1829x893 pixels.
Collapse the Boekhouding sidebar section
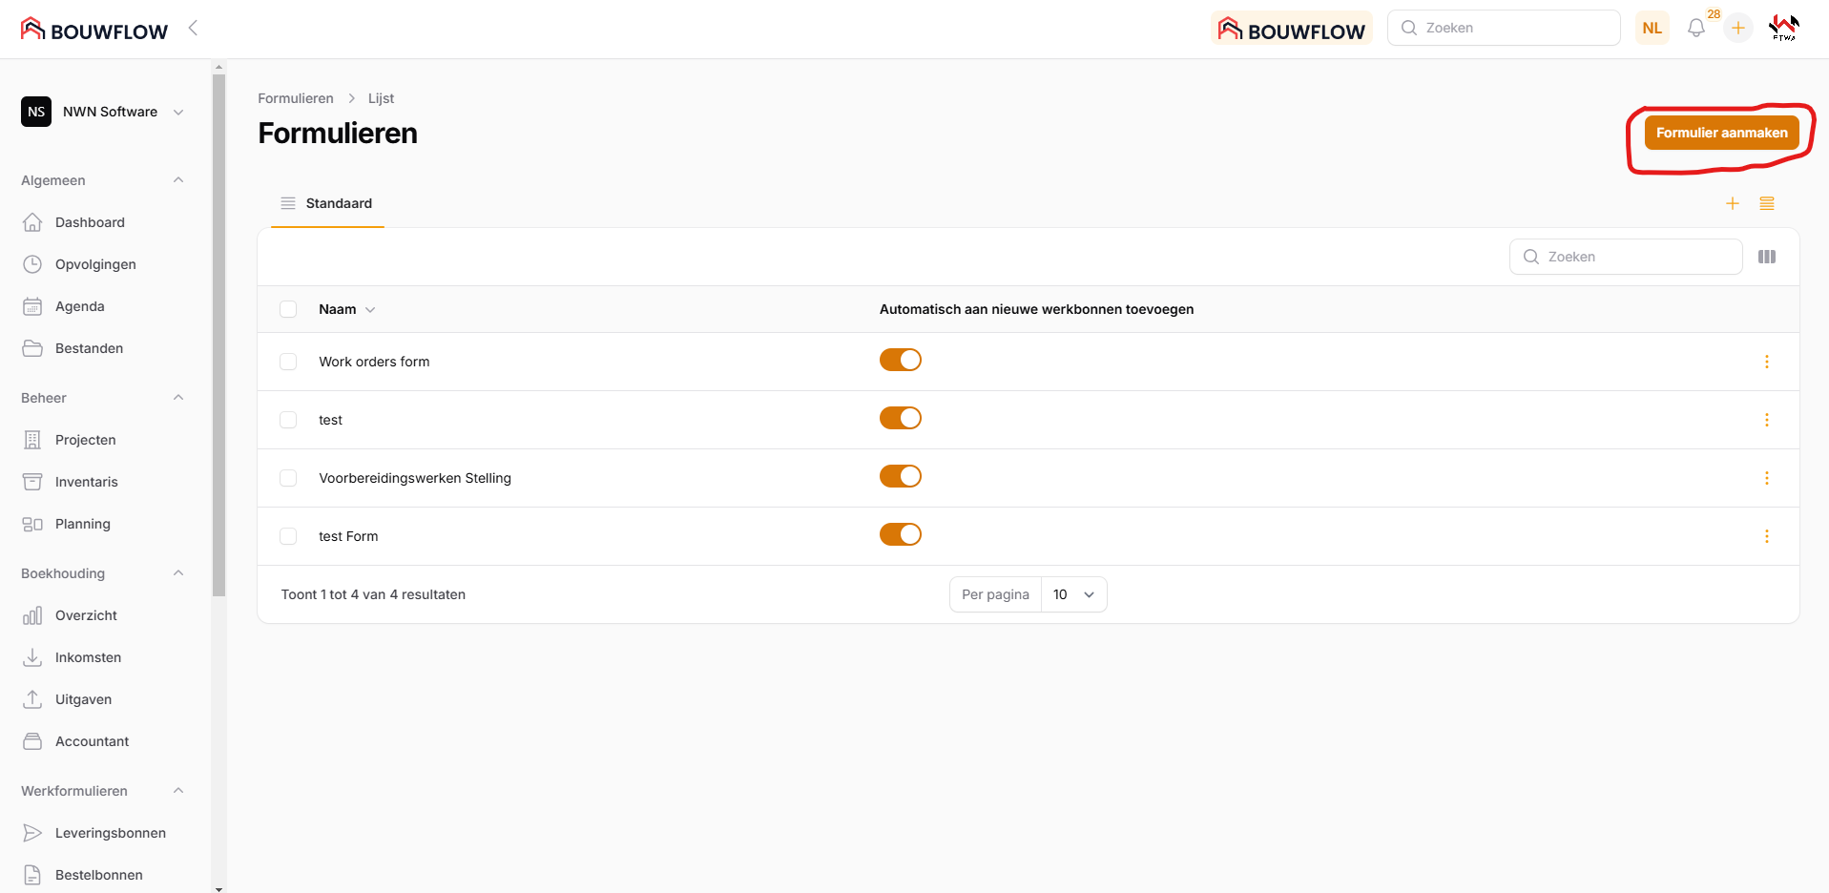tap(177, 573)
